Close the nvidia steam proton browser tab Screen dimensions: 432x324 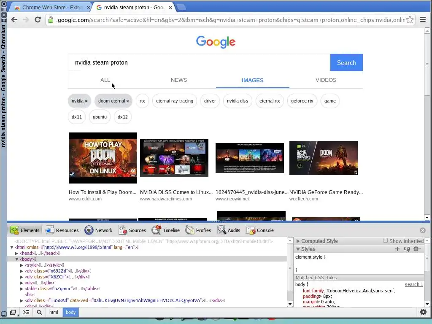(170, 8)
